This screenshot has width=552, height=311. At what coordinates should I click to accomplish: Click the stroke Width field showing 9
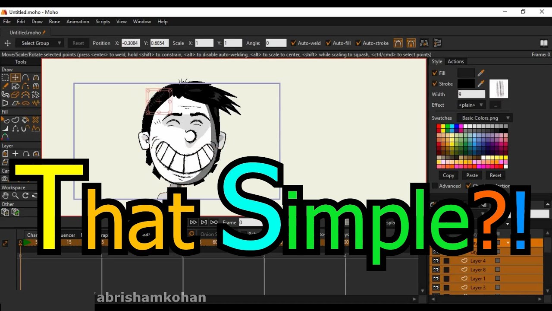[472, 94]
